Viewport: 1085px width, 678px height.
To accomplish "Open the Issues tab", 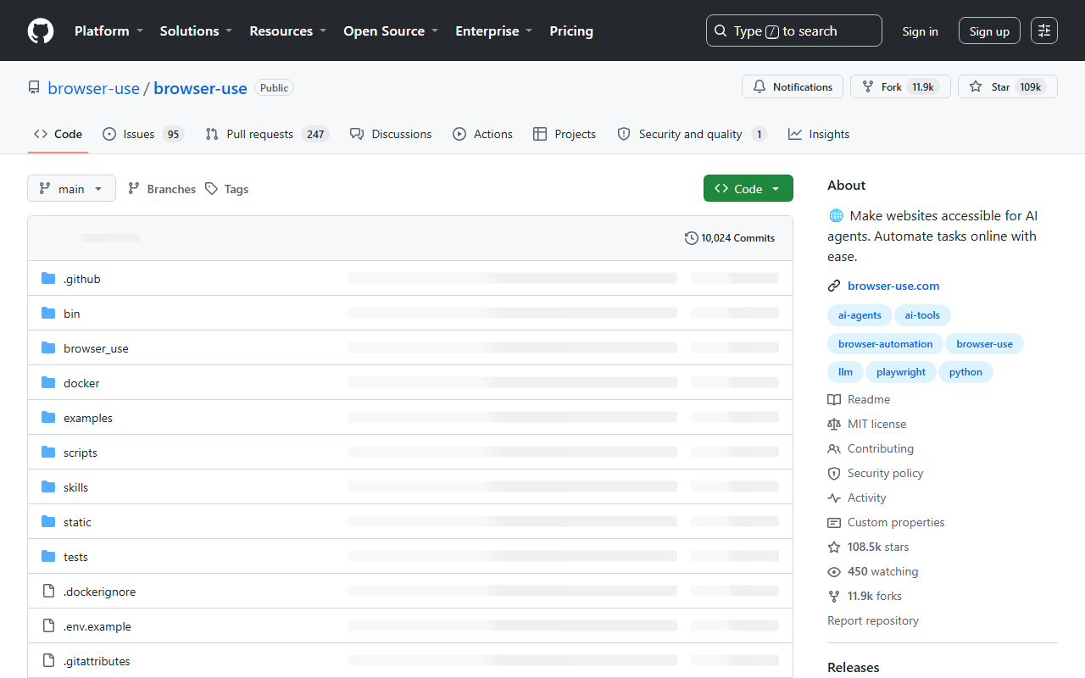I will [143, 134].
